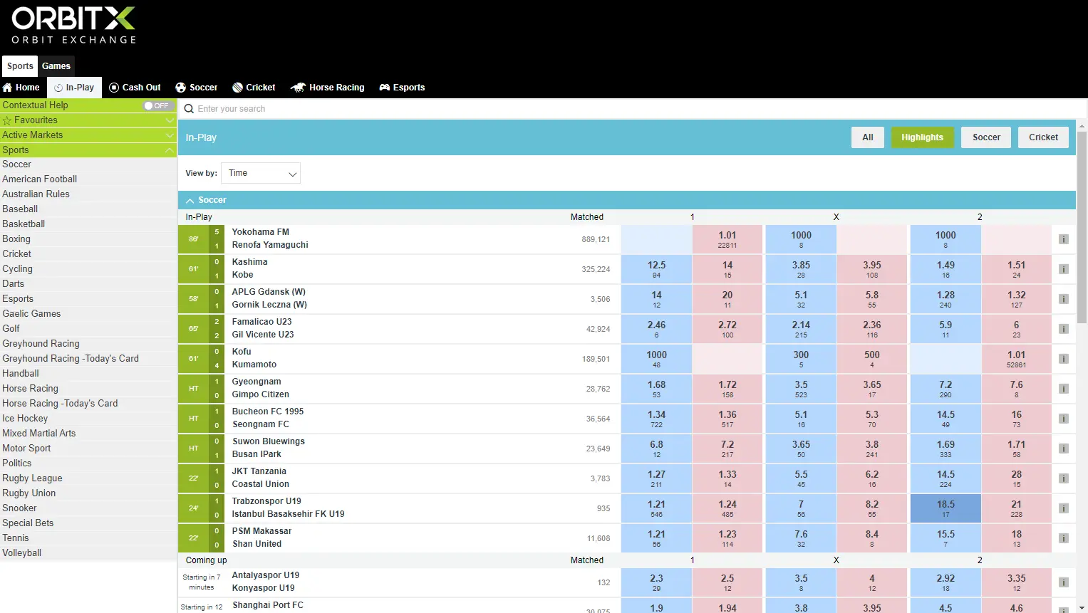The height and width of the screenshot is (613, 1088).
Task: Toggle Contextual Help switch on
Action: point(157,105)
